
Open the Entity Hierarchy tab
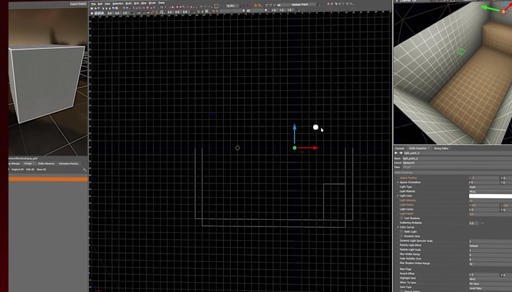coord(46,164)
